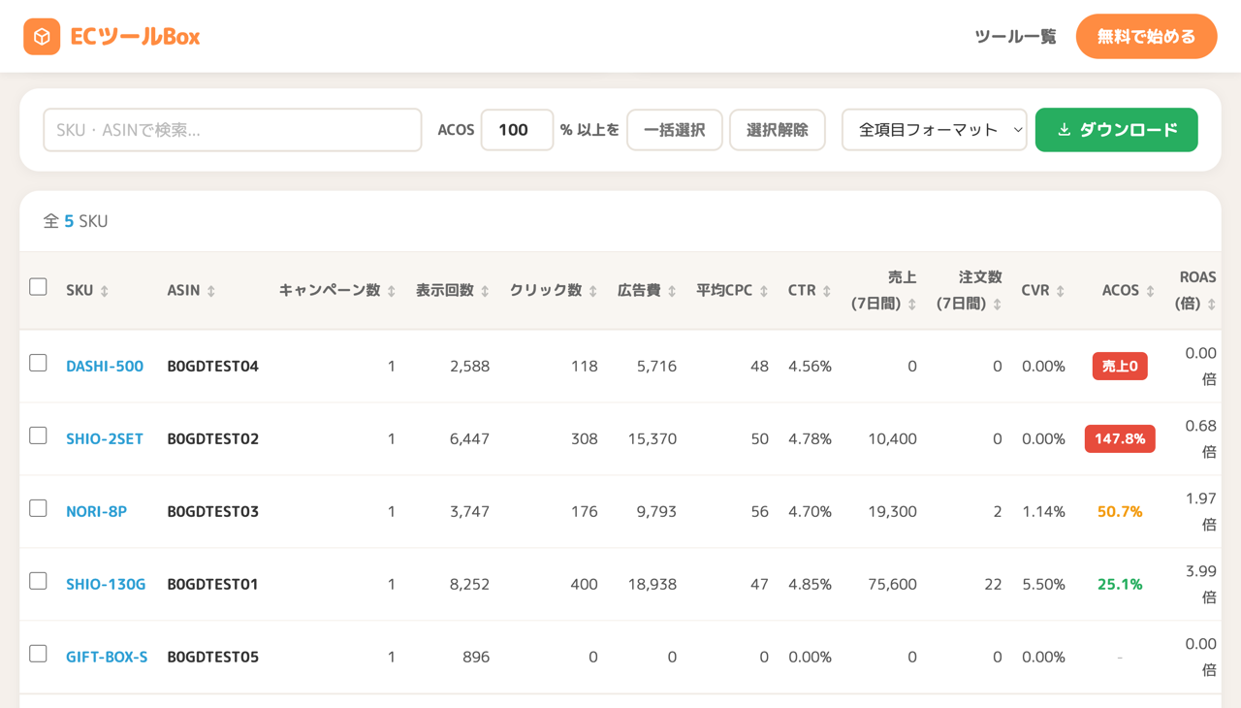Sort by ACOS column arrows

click(1150, 291)
